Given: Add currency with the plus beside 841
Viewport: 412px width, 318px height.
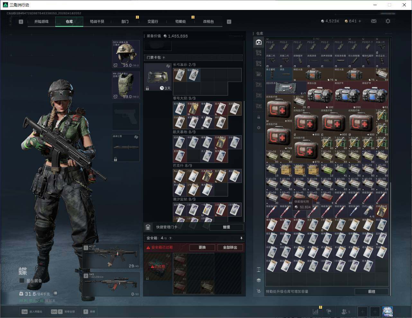Looking at the screenshot, I should click(x=360, y=21).
